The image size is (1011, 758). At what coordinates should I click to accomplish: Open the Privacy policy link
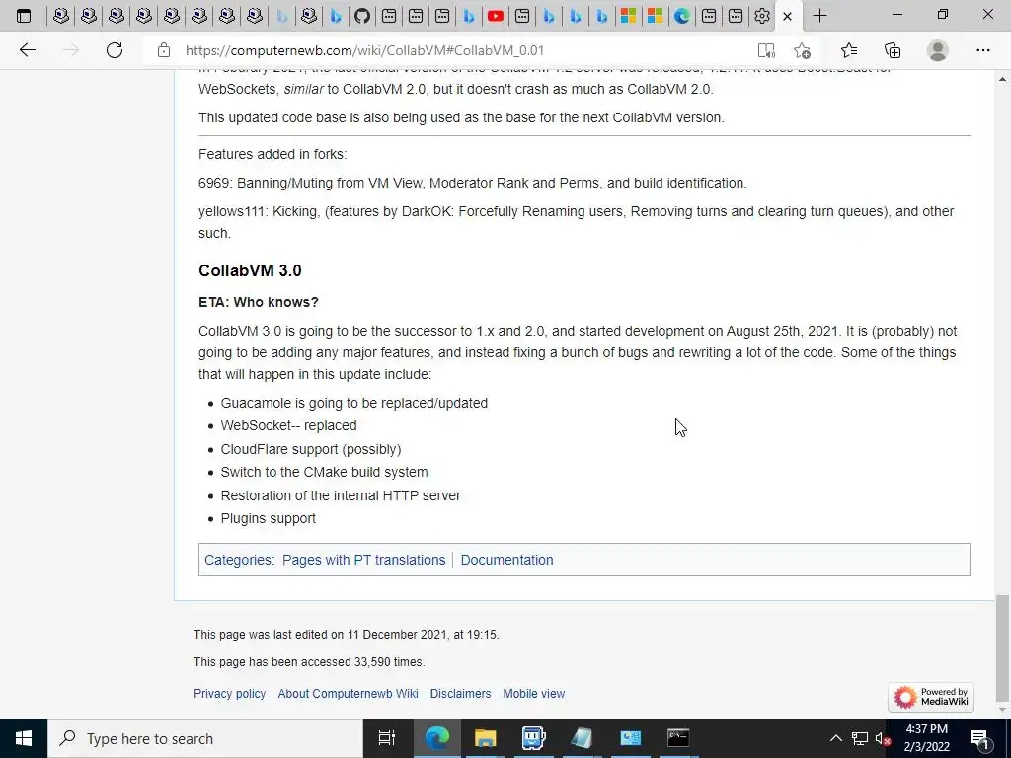point(229,694)
